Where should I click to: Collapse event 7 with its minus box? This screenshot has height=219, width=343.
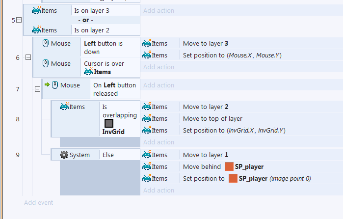point(38,89)
